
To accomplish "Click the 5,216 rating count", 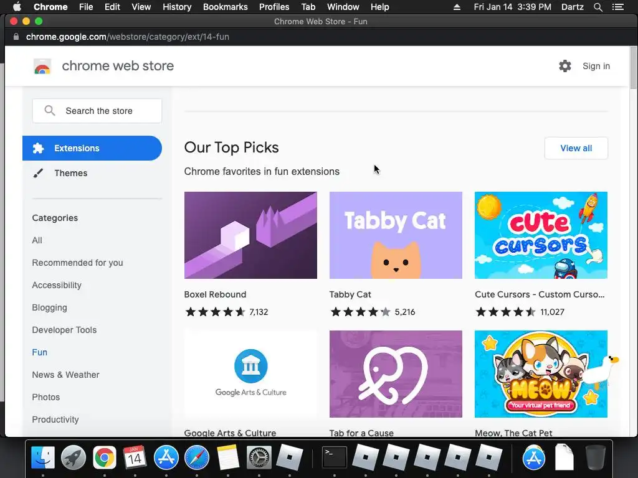I will [x=405, y=312].
